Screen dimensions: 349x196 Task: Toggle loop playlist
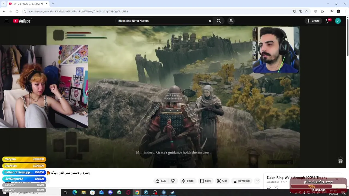(269, 187)
